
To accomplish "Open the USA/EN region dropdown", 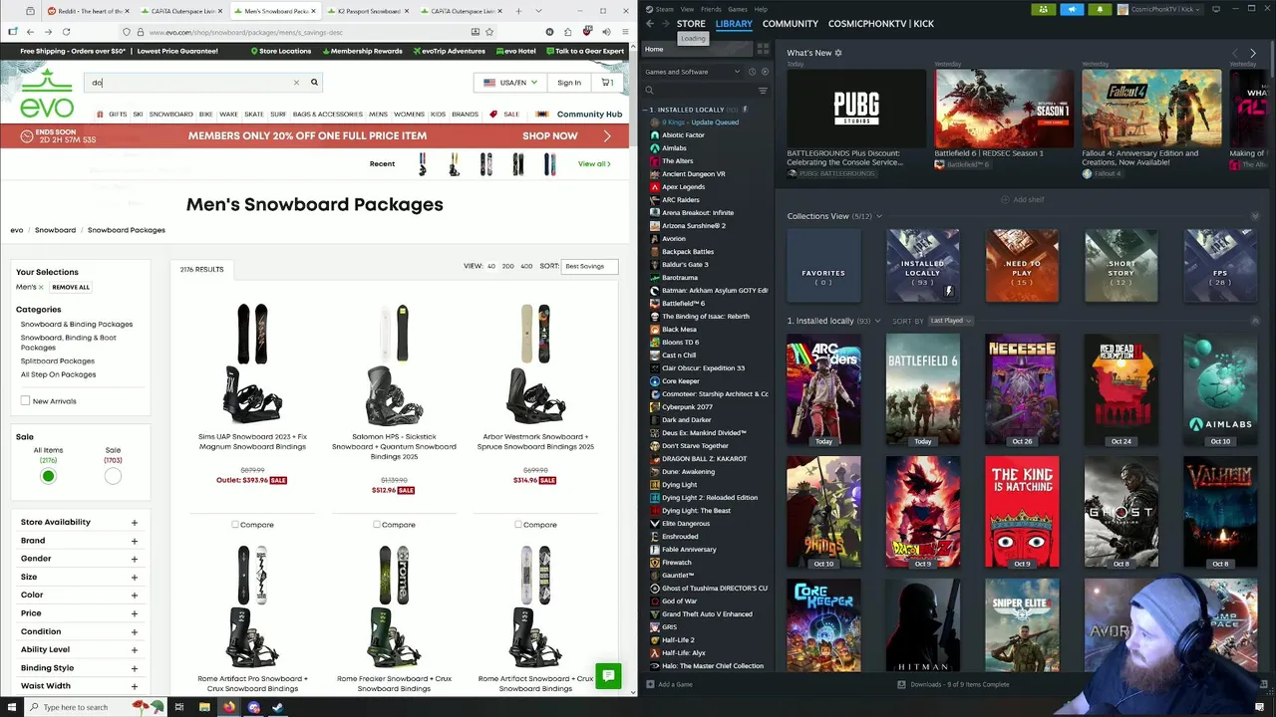I will [509, 83].
